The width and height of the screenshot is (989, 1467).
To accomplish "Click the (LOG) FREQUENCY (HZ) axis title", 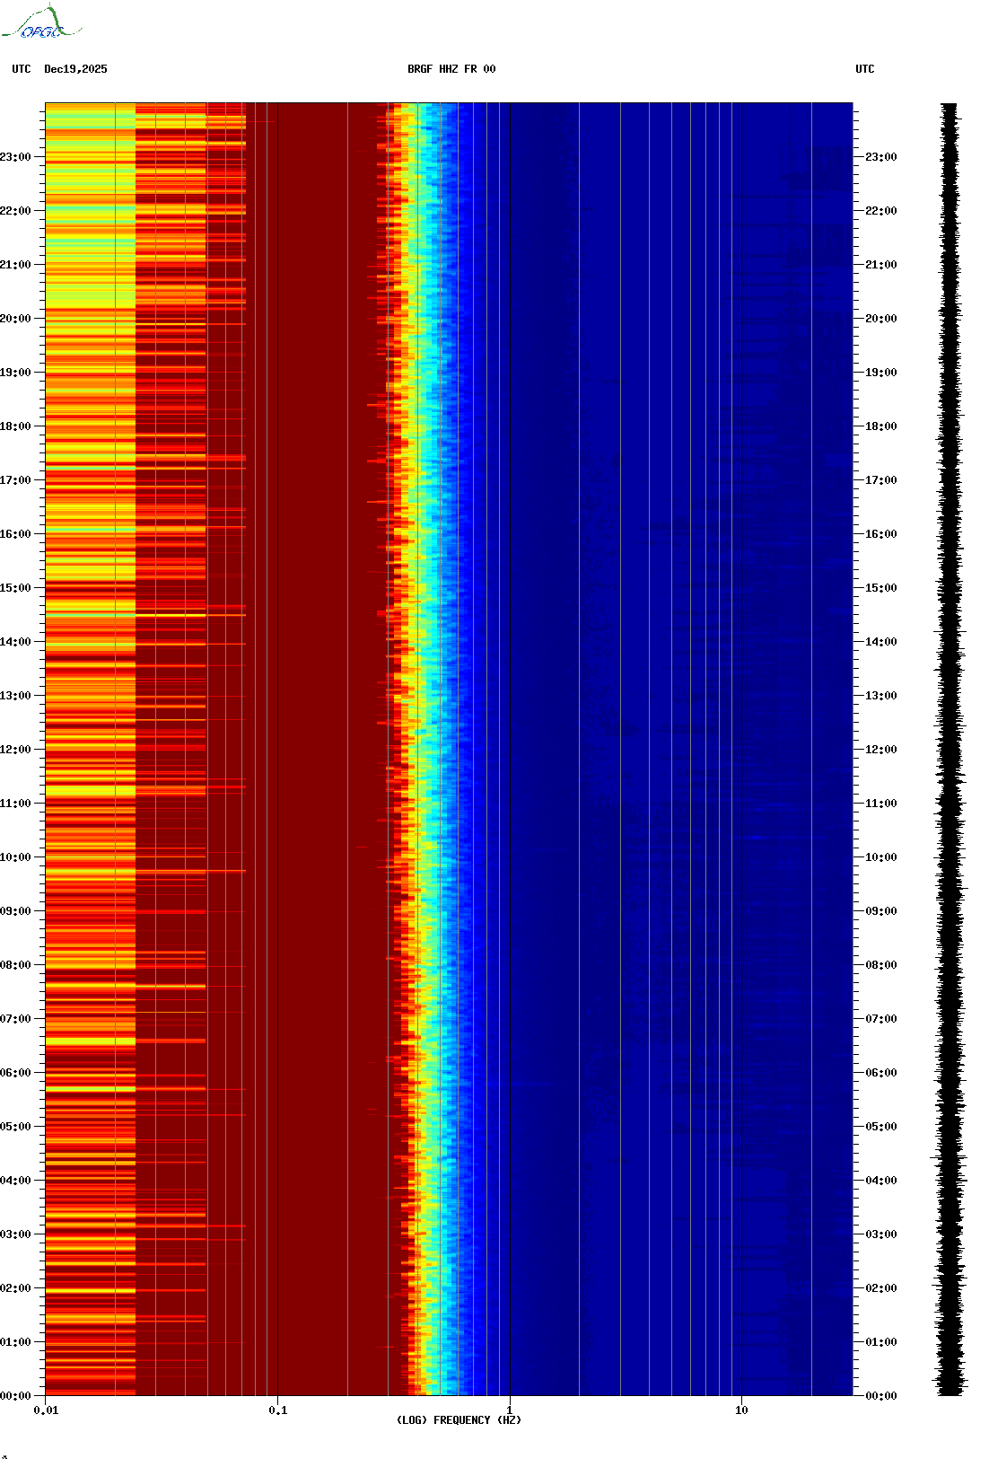I will click(x=459, y=1420).
